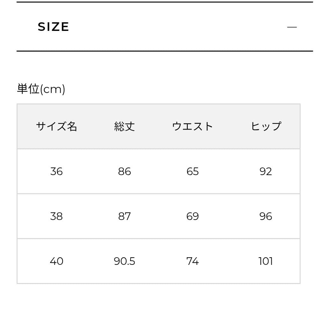
Task: Click the SIZE section heading
Action: pyautogui.click(x=53, y=27)
